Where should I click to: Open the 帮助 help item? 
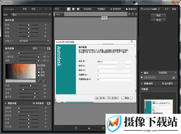pyautogui.click(x=174, y=9)
